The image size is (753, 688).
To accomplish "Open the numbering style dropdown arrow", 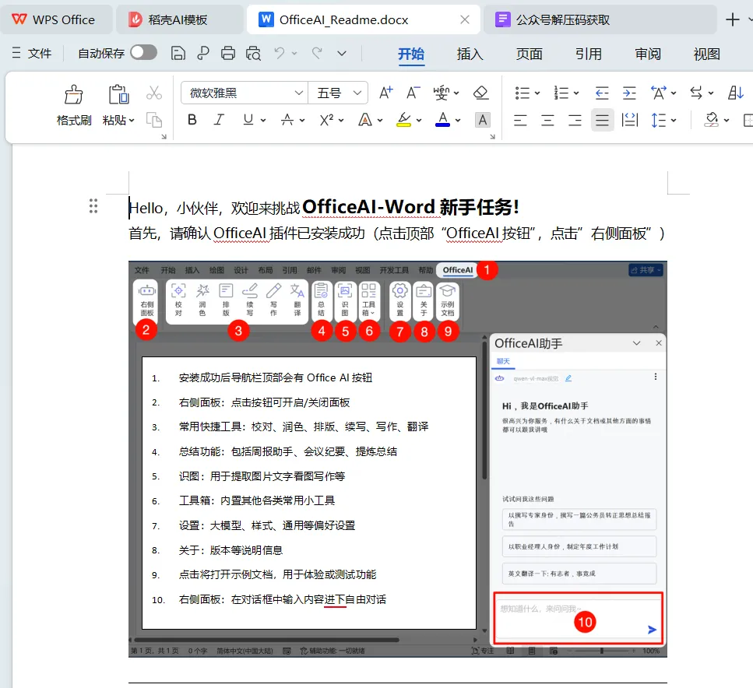I will [576, 93].
